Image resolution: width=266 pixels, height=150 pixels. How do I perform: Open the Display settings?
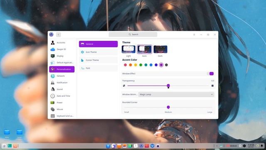pyautogui.click(x=62, y=56)
